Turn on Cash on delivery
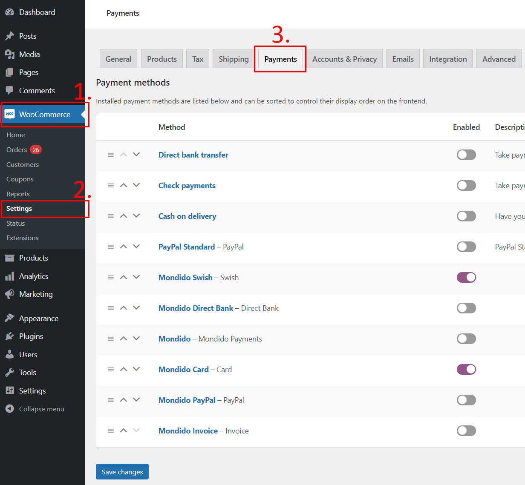Screen dimensions: 525x485 click(x=466, y=216)
